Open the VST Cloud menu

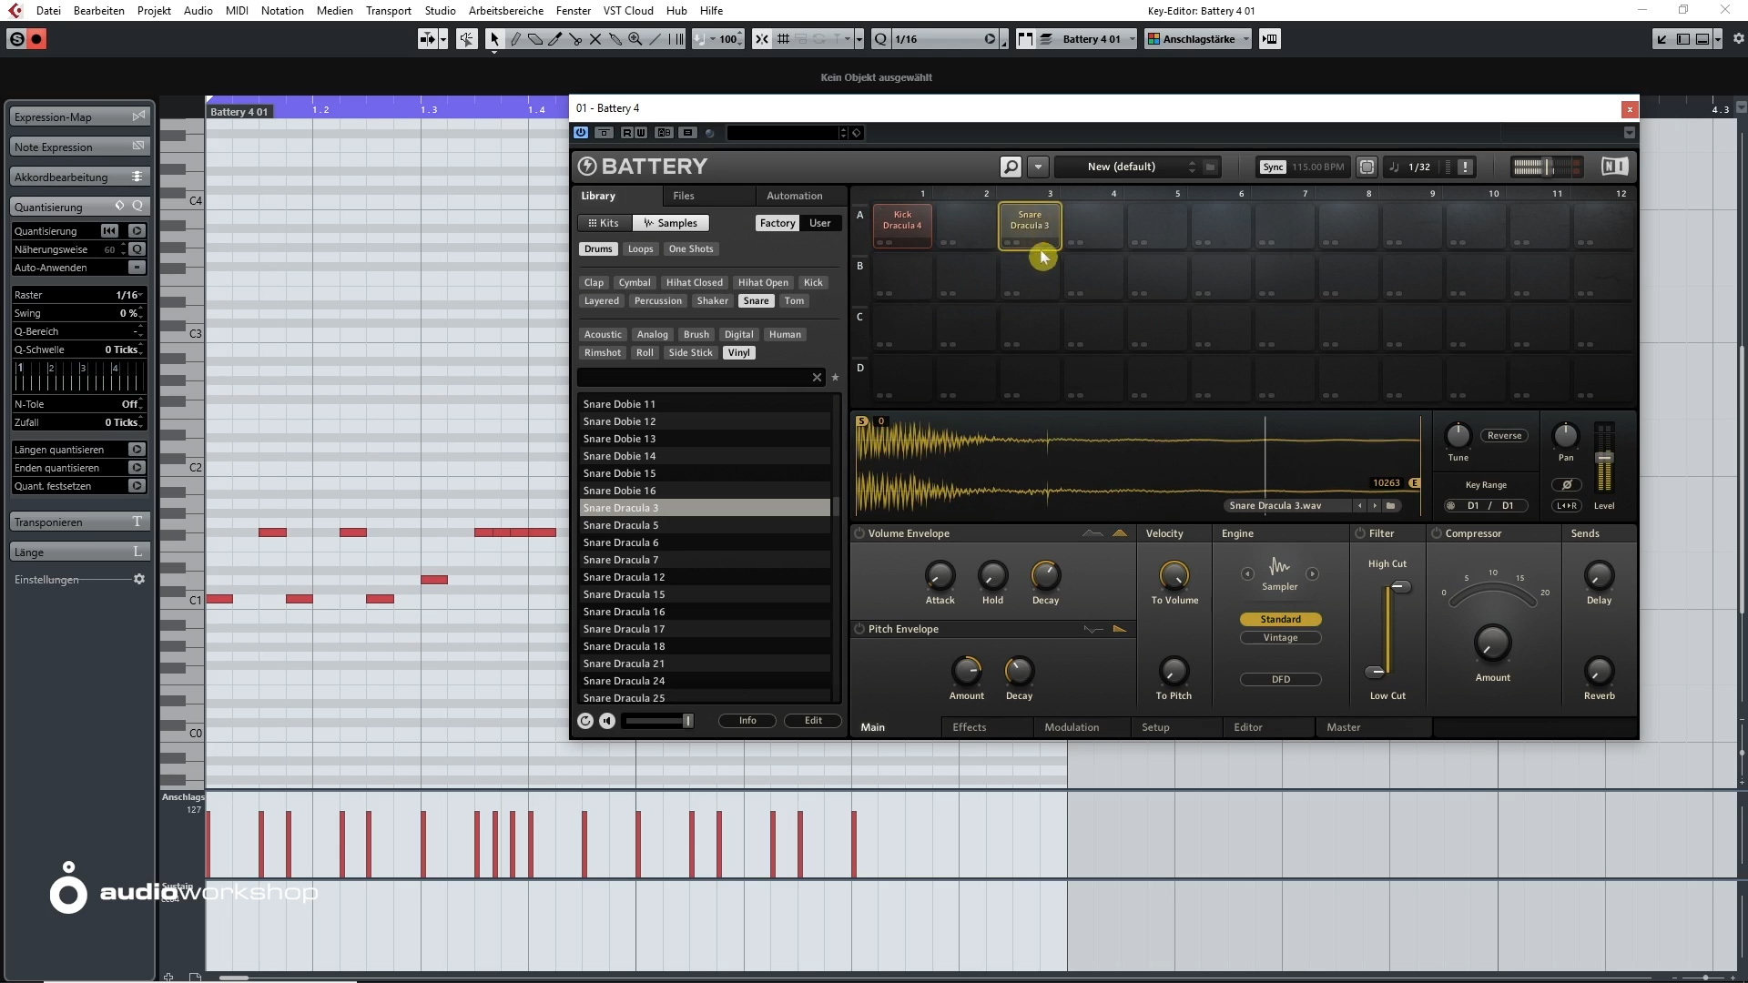pyautogui.click(x=628, y=10)
